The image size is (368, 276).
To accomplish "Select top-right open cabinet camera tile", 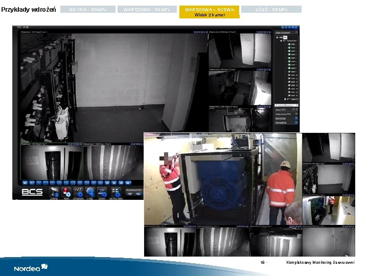I will (x=240, y=50).
